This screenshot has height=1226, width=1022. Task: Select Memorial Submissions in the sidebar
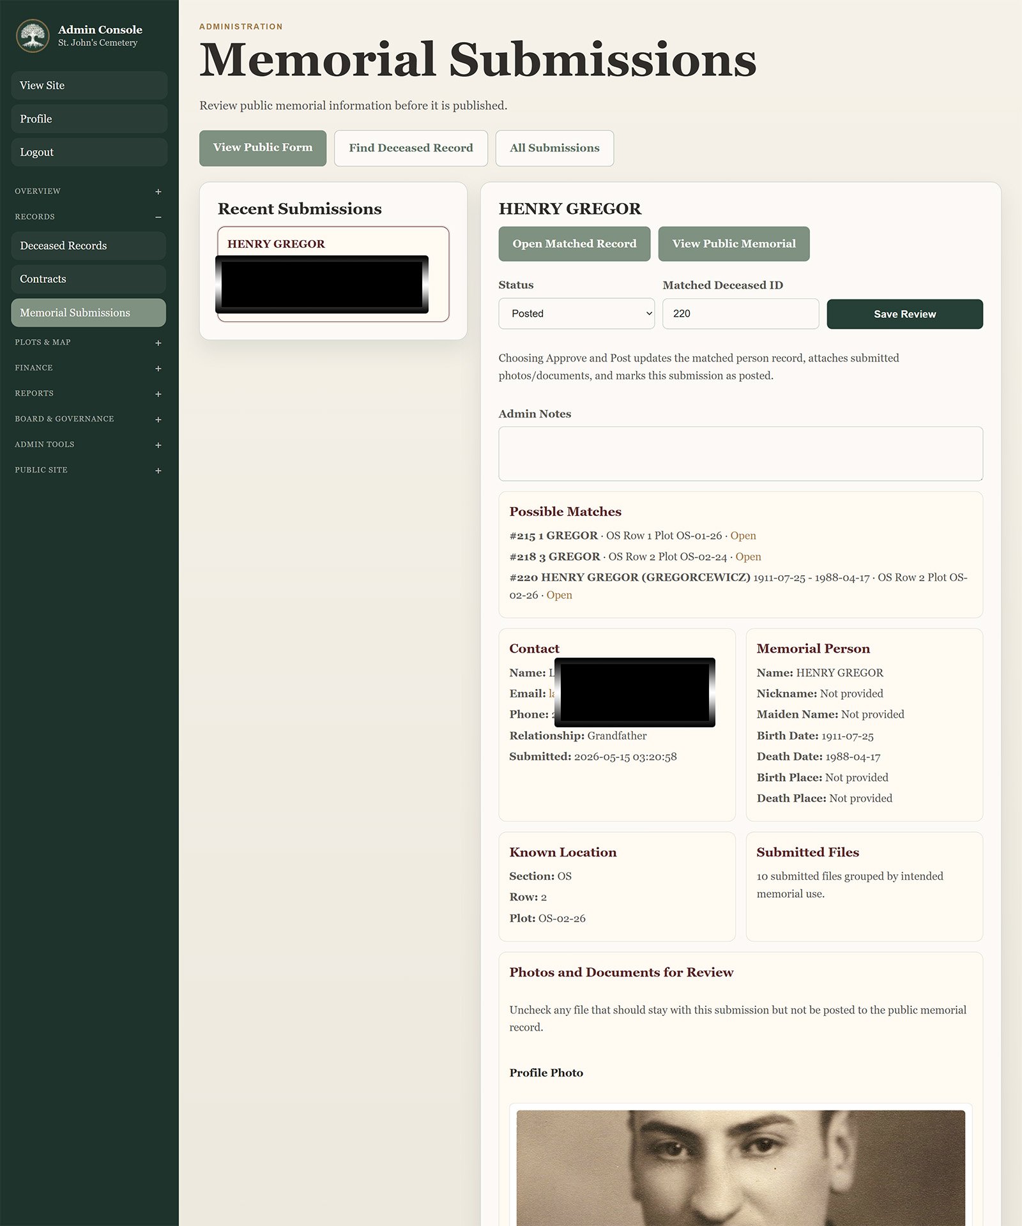click(88, 313)
